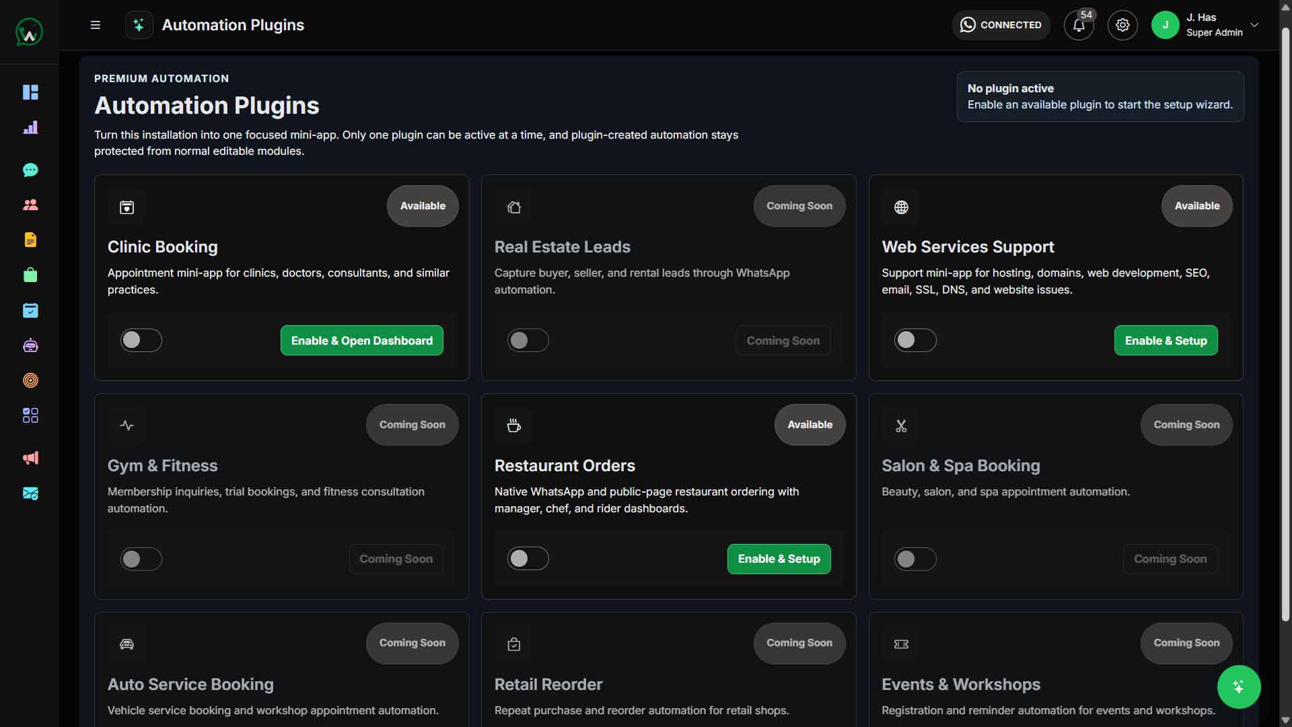The width and height of the screenshot is (1292, 727).
Task: Click Coming Soon button under Gym & Fitness
Action: tap(396, 559)
